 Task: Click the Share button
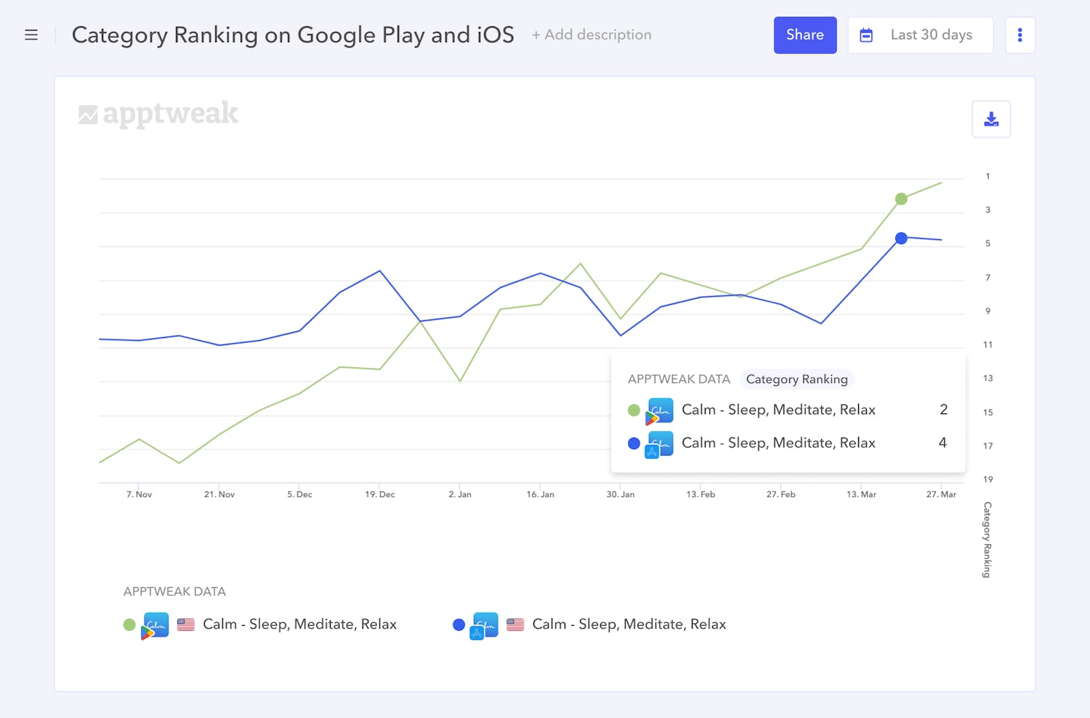(x=805, y=34)
